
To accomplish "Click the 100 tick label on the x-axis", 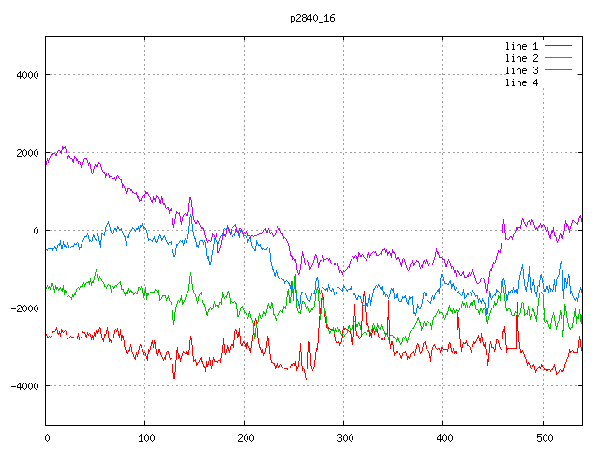I will click(x=145, y=437).
